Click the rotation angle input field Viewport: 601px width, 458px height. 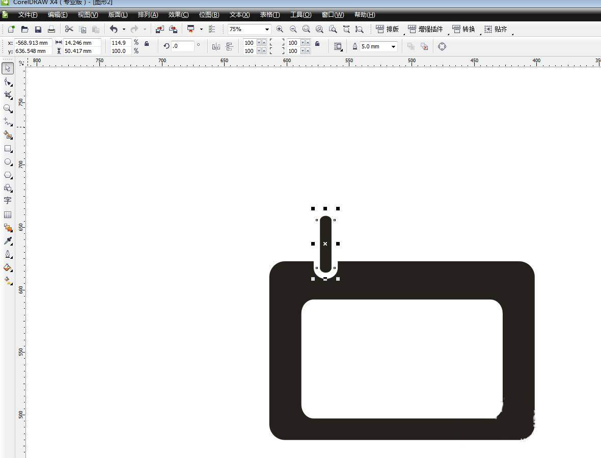182,46
